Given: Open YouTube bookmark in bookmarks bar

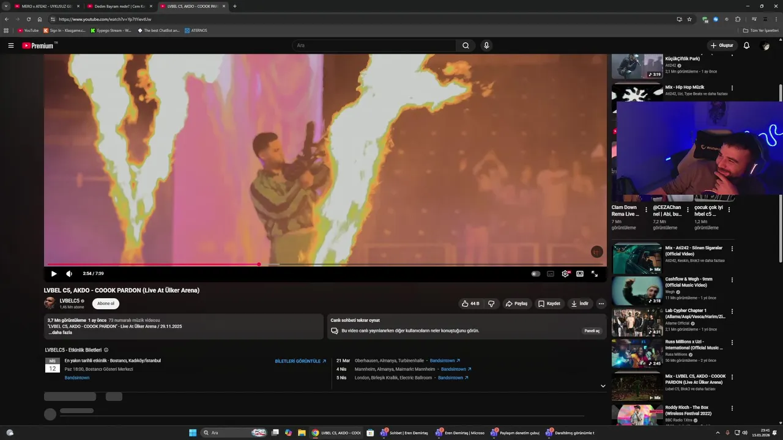Looking at the screenshot, I should pyautogui.click(x=28, y=31).
